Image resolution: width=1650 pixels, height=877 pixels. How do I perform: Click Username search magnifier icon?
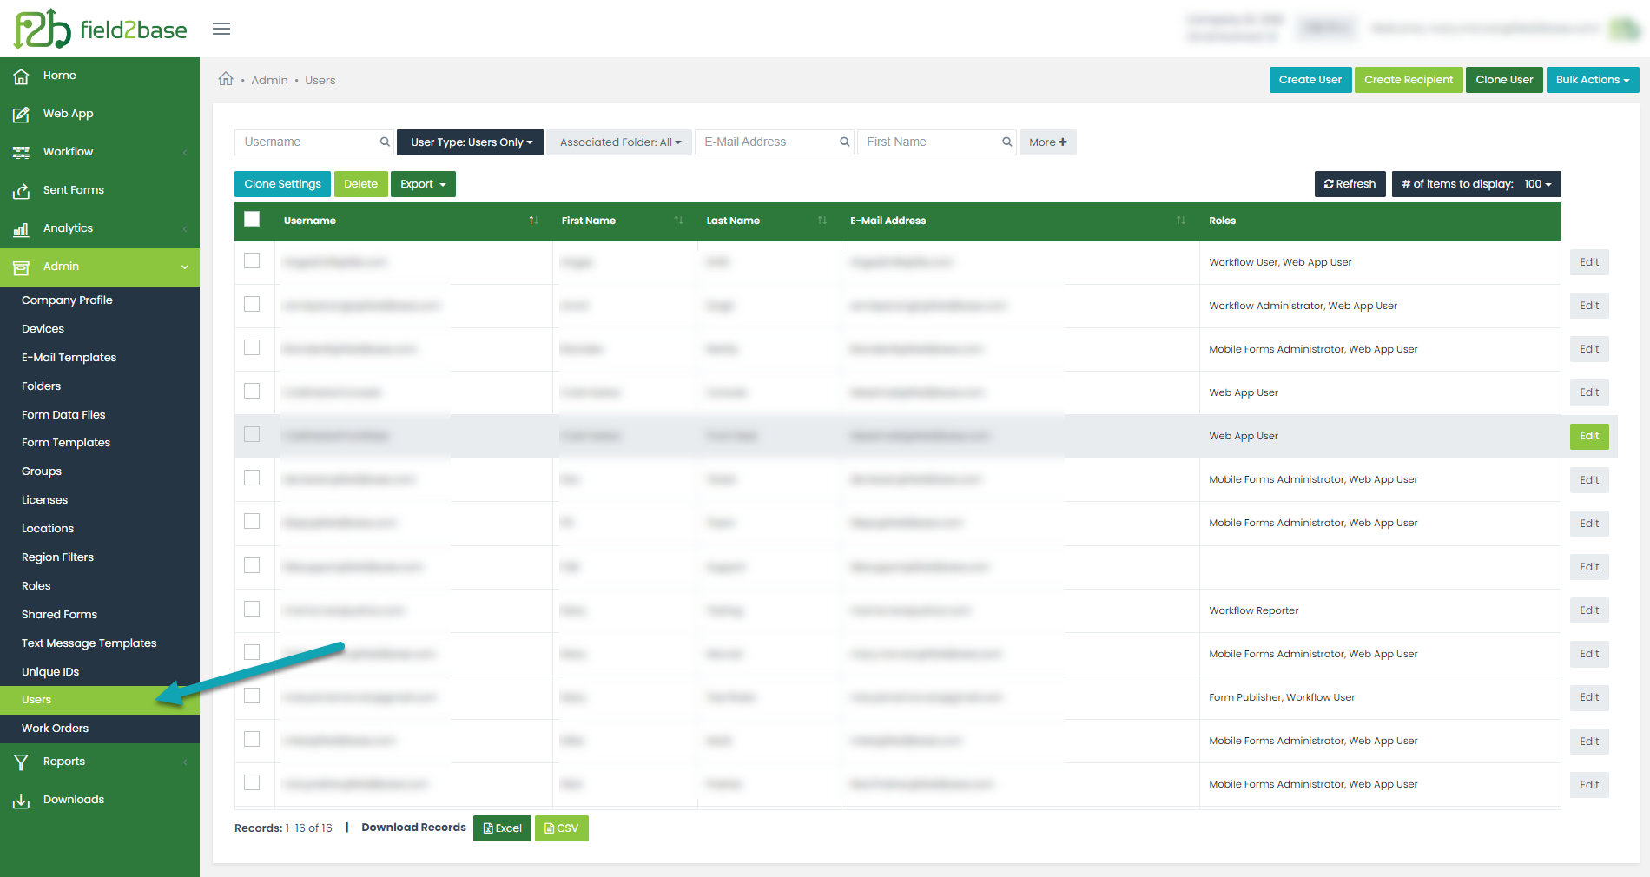pos(385,142)
